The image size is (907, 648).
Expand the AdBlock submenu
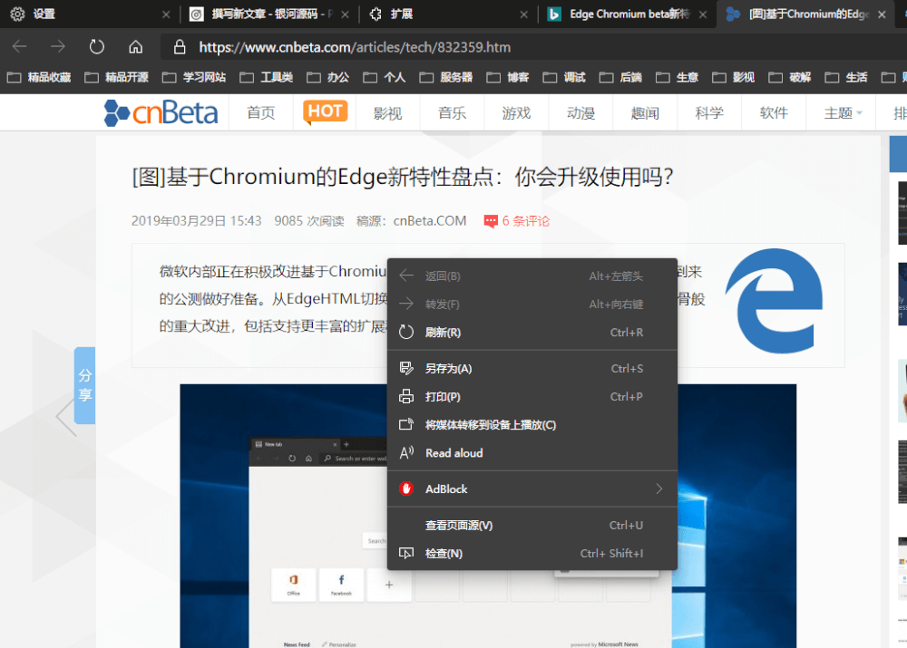pyautogui.click(x=532, y=489)
